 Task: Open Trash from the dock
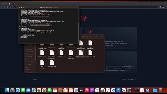160,90
